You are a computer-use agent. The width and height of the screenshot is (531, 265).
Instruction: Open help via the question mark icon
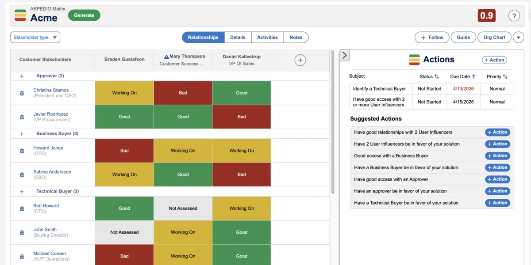pyautogui.click(x=514, y=15)
